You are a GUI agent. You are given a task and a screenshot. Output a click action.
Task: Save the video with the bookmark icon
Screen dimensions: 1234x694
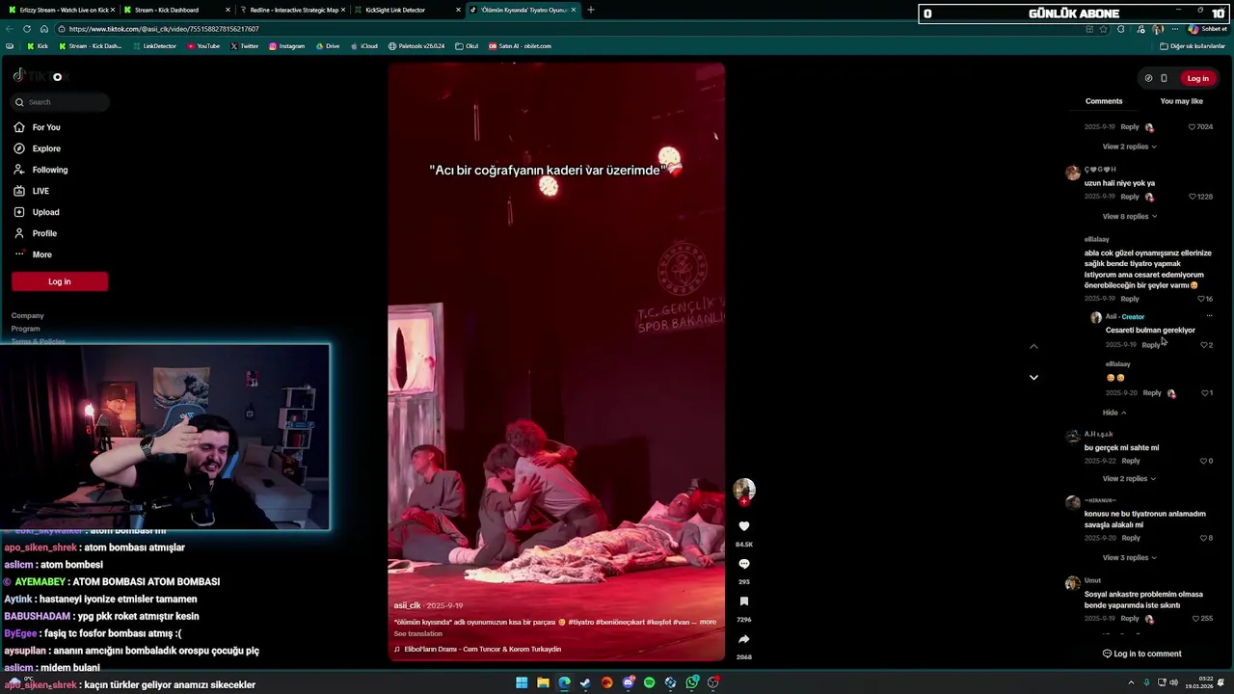(x=743, y=601)
